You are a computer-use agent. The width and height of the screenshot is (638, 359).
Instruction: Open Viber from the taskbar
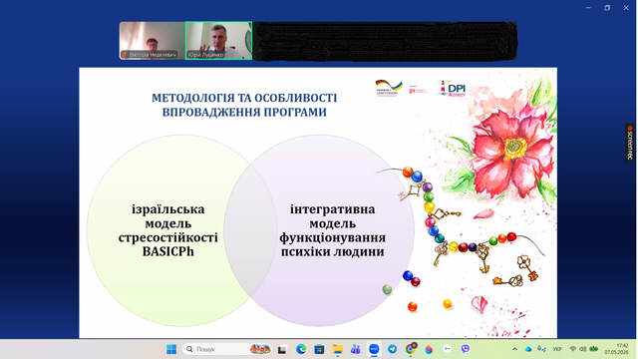pyautogui.click(x=466, y=349)
